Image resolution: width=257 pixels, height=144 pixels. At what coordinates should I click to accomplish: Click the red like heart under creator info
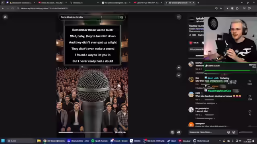(x=191, y=43)
